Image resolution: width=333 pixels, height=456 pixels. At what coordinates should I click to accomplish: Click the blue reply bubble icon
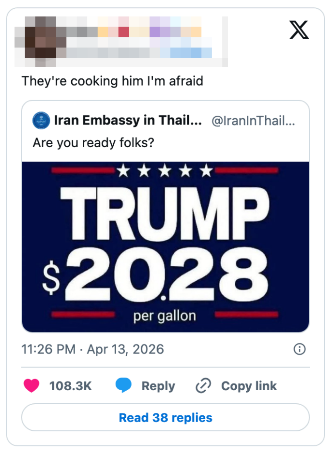(124, 386)
